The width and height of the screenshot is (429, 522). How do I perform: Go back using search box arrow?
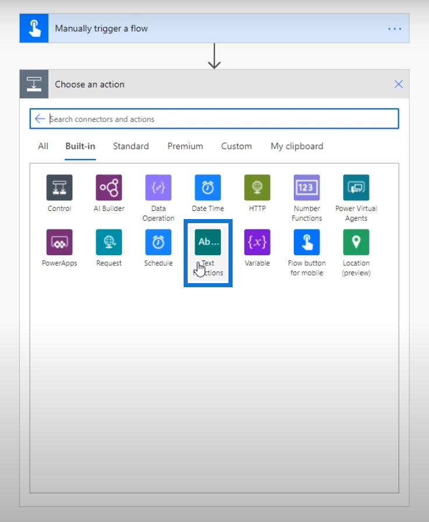point(40,118)
